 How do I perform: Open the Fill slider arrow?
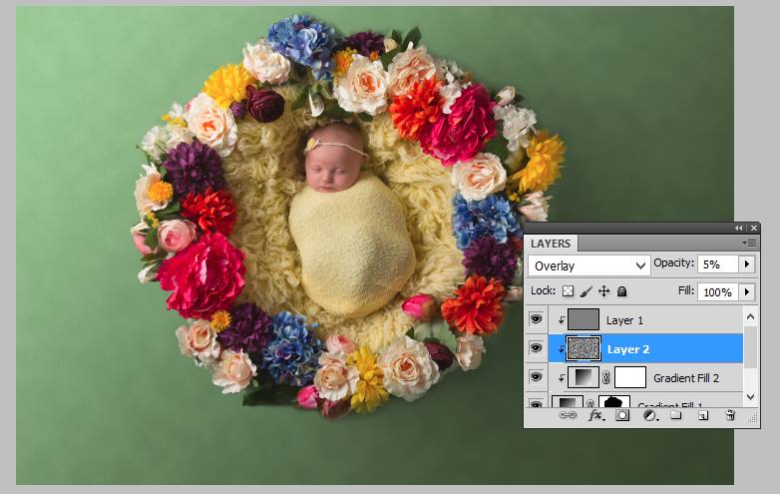746,292
